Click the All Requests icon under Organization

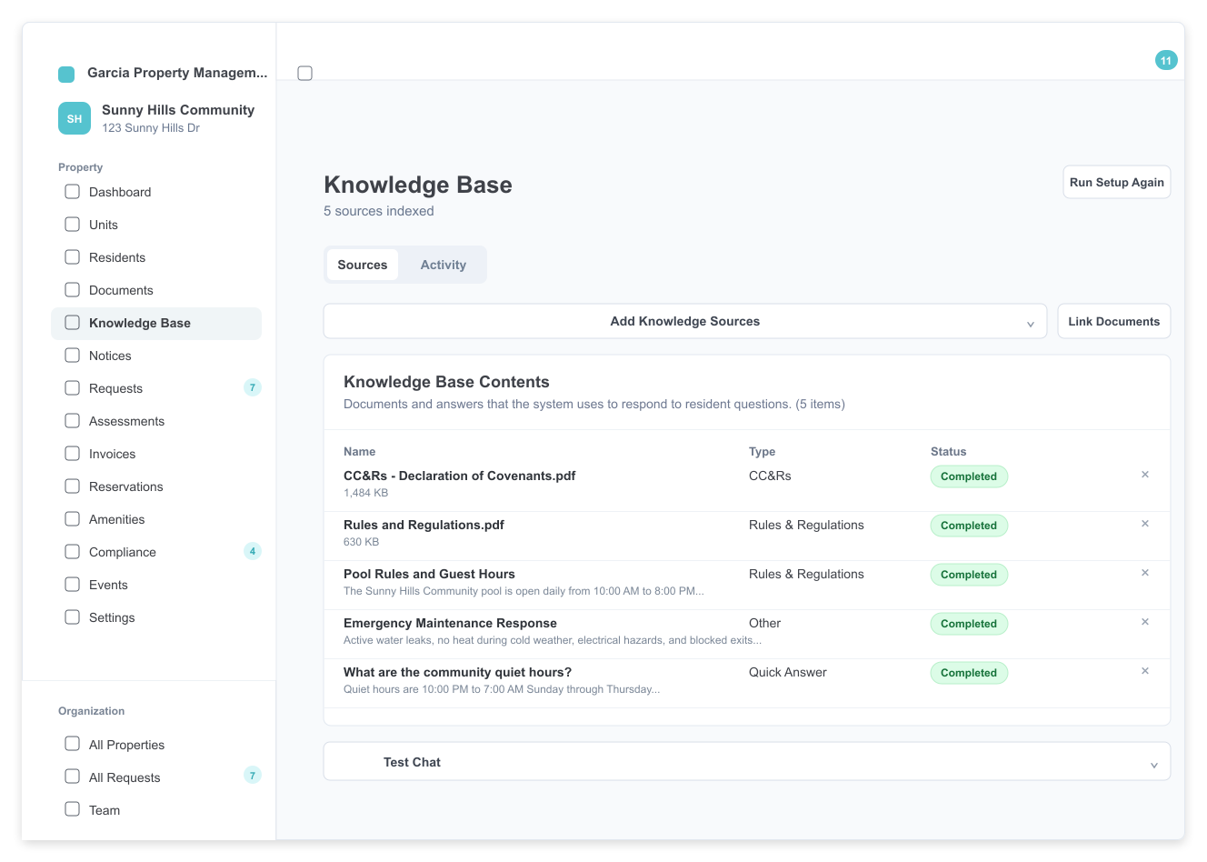tap(73, 777)
